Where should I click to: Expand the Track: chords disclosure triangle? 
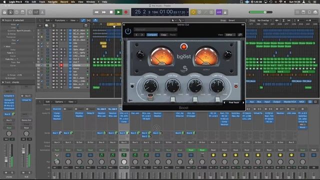(3, 82)
